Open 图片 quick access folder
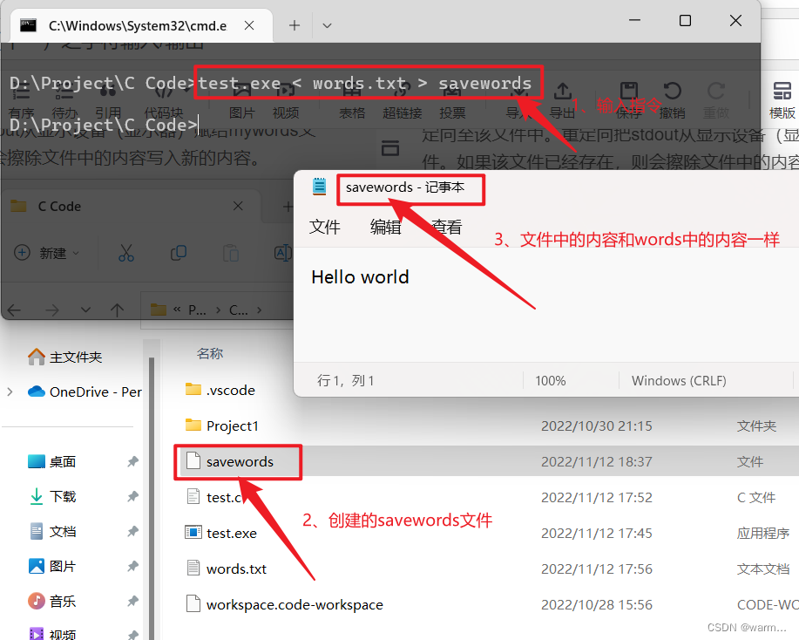799x640 pixels. click(x=51, y=566)
